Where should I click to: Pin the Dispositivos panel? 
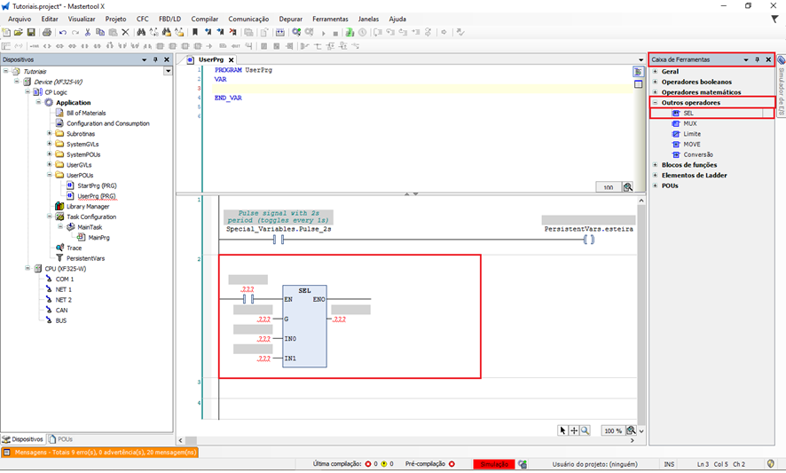[155, 59]
